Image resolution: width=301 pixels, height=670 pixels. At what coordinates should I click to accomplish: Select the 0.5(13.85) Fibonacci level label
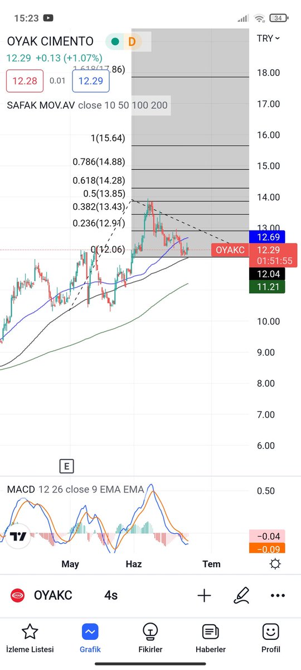coord(104,193)
